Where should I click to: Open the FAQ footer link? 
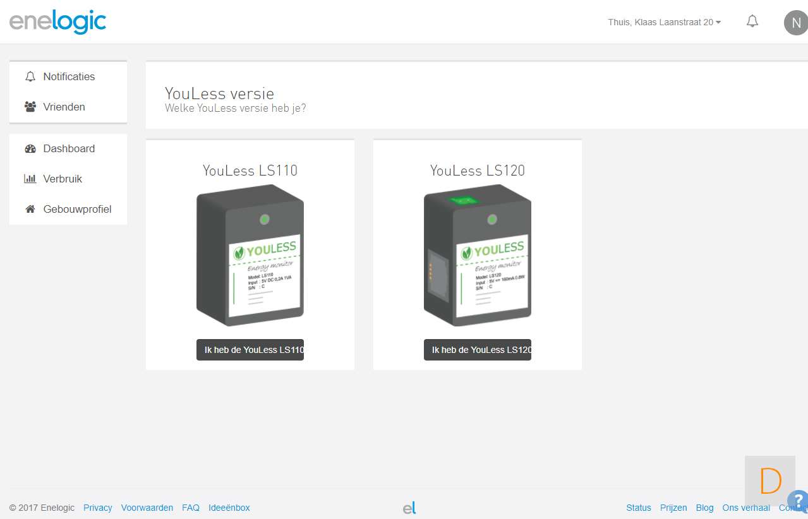click(x=191, y=508)
